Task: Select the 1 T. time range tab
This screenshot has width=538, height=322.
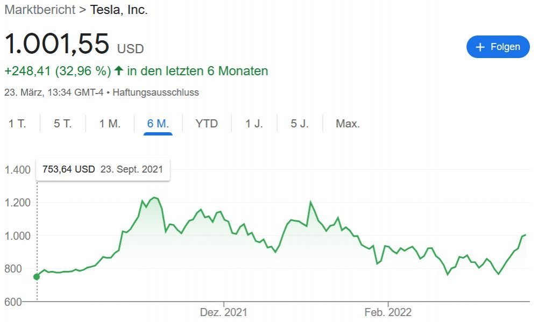Action: [17, 124]
